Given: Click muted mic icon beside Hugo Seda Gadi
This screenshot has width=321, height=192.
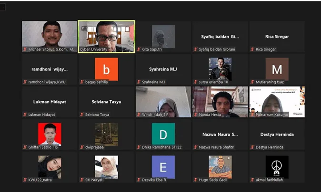Looking at the screenshot, I should (196, 180).
